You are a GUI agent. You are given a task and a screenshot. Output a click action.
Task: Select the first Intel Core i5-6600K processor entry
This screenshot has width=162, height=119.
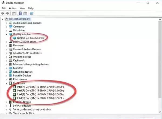[x=40, y=87]
